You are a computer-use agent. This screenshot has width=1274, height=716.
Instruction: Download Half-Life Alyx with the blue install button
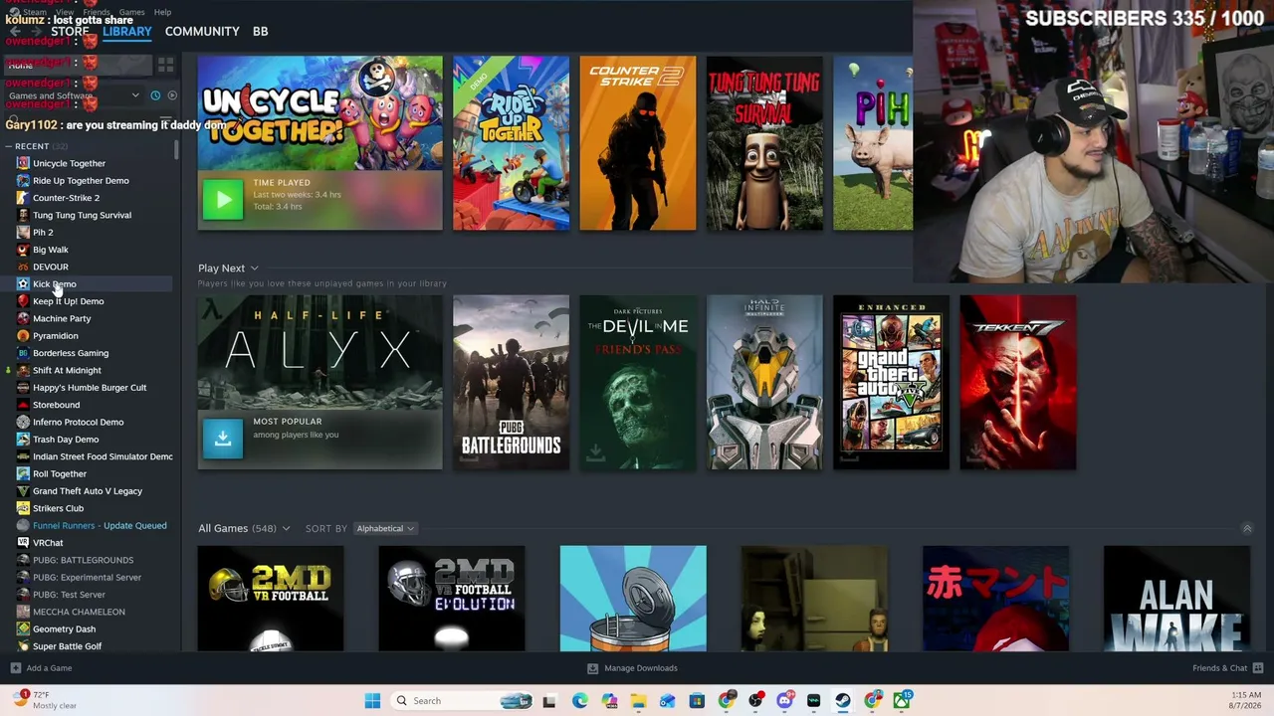click(x=223, y=439)
